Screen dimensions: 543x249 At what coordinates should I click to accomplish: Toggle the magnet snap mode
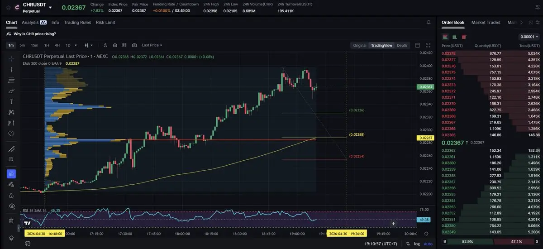click(x=11, y=174)
